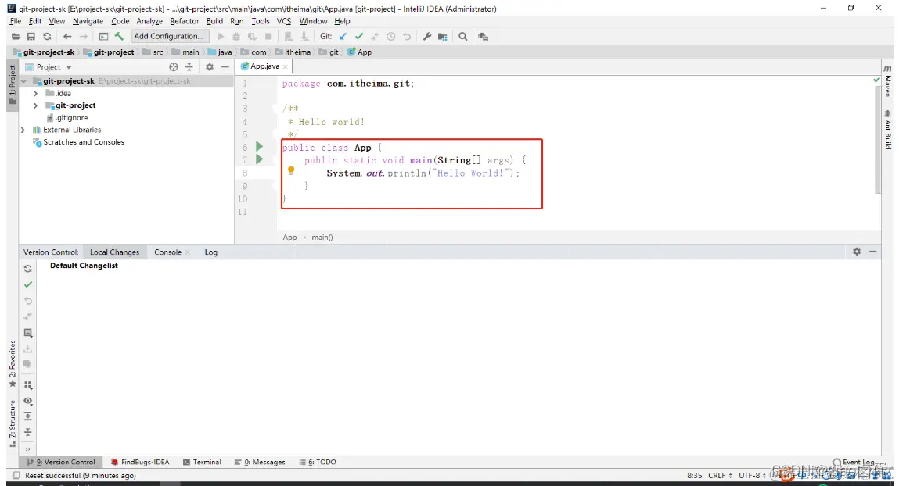Collapse the git-project-sk root node
This screenshot has height=486, width=899.
point(23,81)
